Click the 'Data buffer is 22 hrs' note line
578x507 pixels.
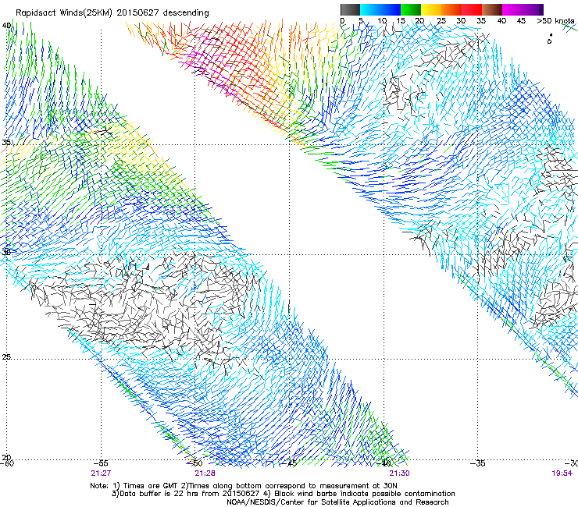(283, 494)
